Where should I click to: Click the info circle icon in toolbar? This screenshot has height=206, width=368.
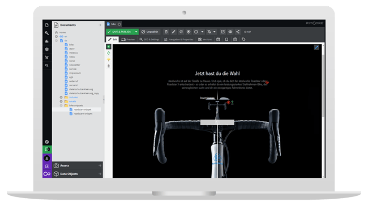(x=196, y=32)
